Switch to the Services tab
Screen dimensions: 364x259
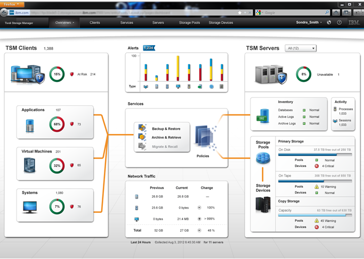pos(127,23)
